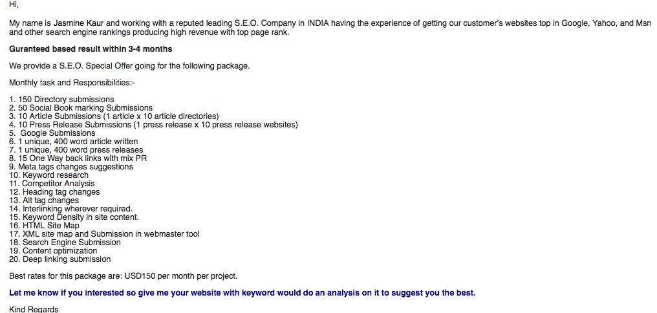This screenshot has height=313, width=657.
Task: Click the 'USD150 per month' pricing line
Action: (123, 276)
